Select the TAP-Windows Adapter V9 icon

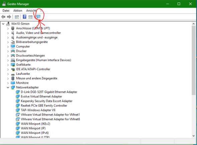[18, 110]
